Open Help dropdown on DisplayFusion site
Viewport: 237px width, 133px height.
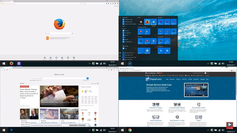(x=208, y=79)
